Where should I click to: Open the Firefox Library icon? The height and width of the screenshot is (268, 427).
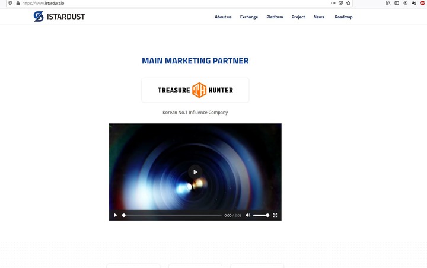(x=388, y=3)
